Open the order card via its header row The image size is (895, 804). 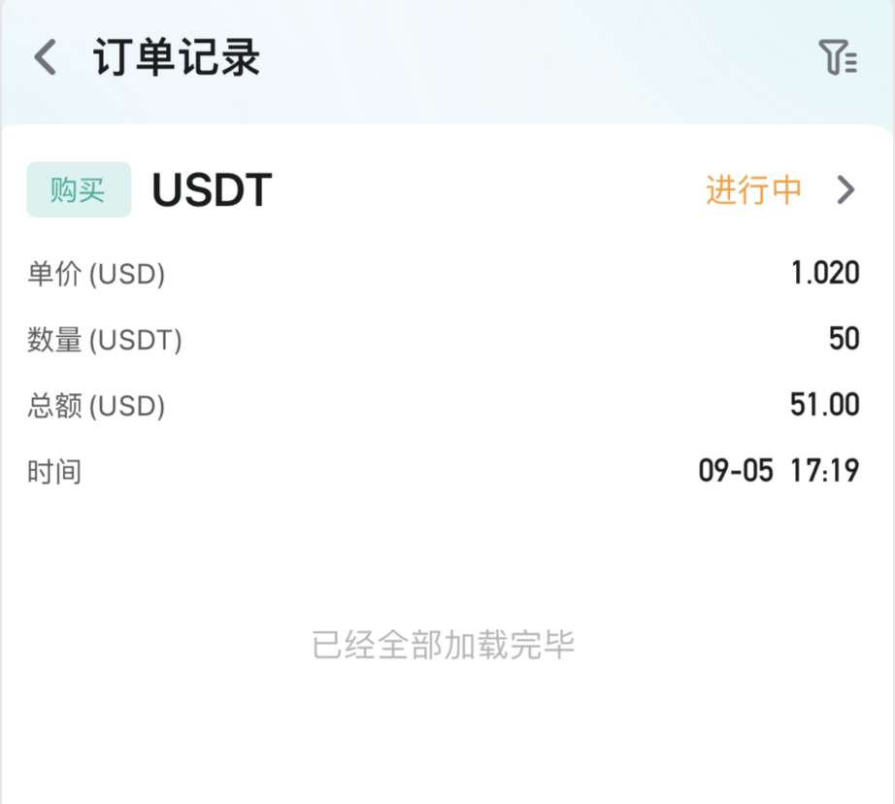pos(443,189)
